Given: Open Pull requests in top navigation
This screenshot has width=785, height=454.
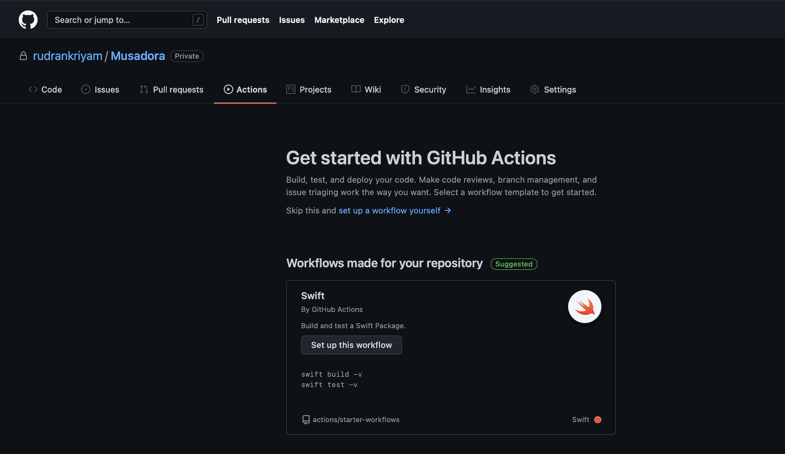Looking at the screenshot, I should point(243,20).
